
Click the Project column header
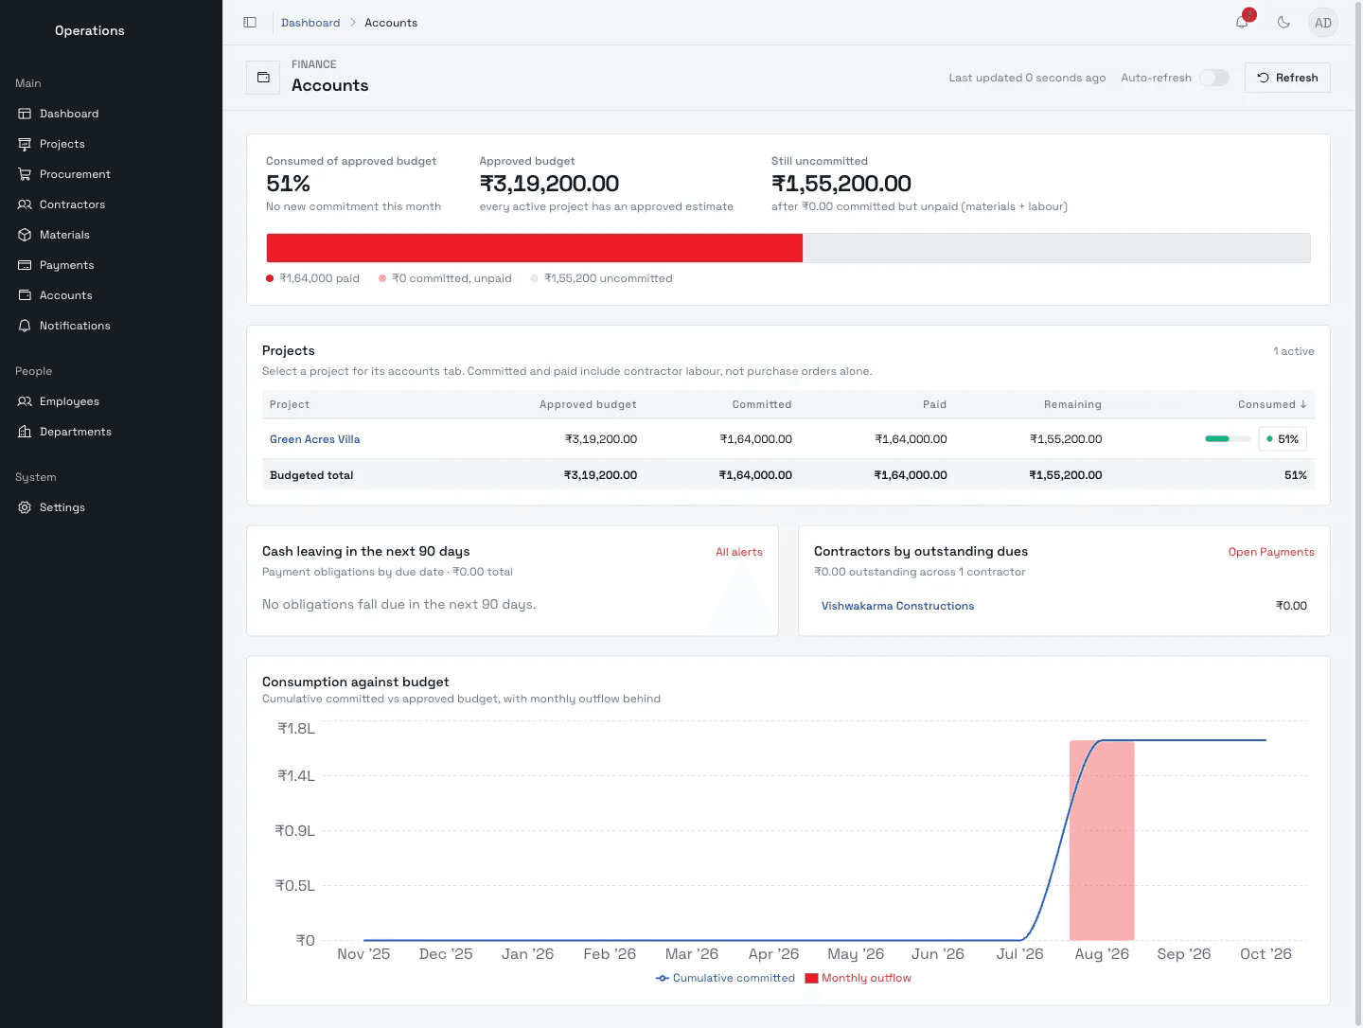pyautogui.click(x=290, y=404)
